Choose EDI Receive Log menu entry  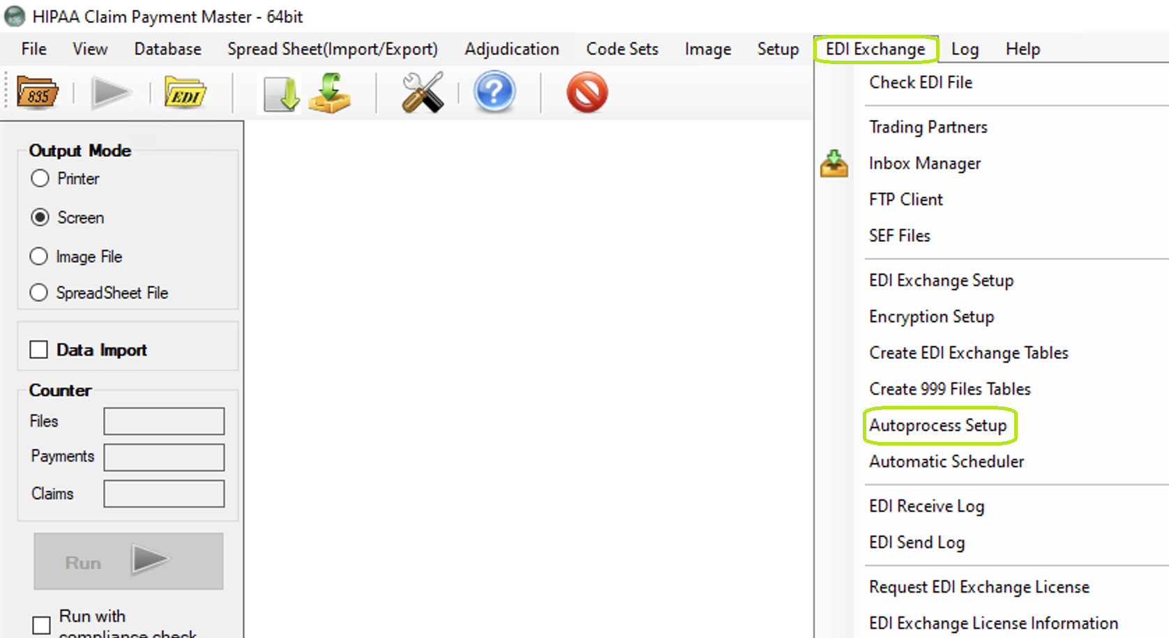tap(927, 506)
